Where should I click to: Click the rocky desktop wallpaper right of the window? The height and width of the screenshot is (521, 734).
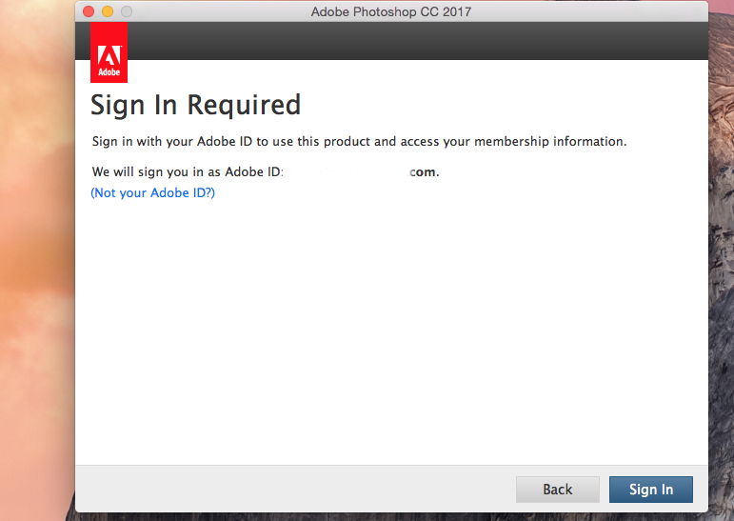(721, 286)
